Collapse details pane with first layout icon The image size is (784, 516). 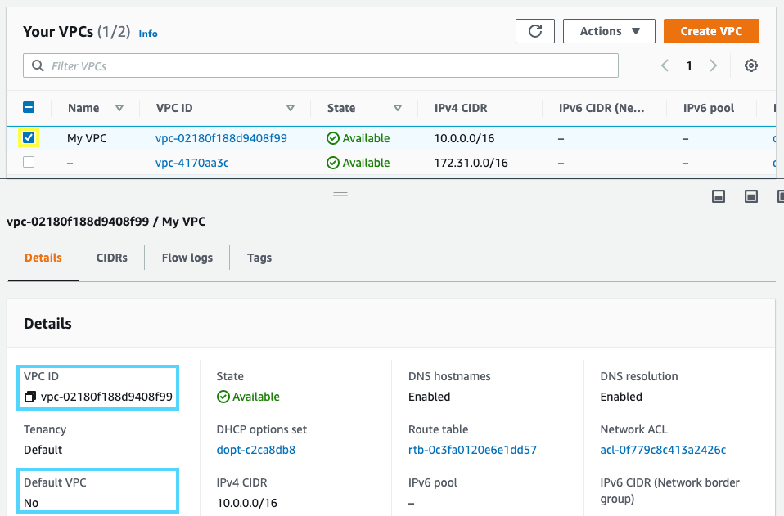[x=719, y=196]
